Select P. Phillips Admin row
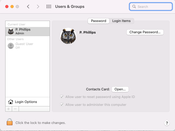 tap(28, 31)
